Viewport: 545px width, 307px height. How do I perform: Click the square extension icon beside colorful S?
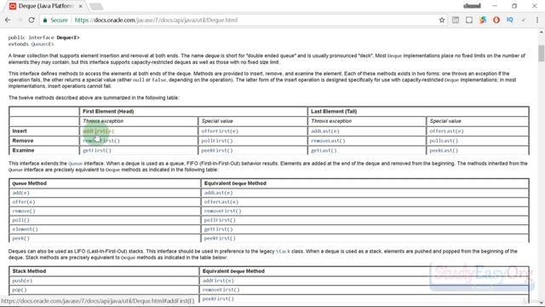(469, 20)
